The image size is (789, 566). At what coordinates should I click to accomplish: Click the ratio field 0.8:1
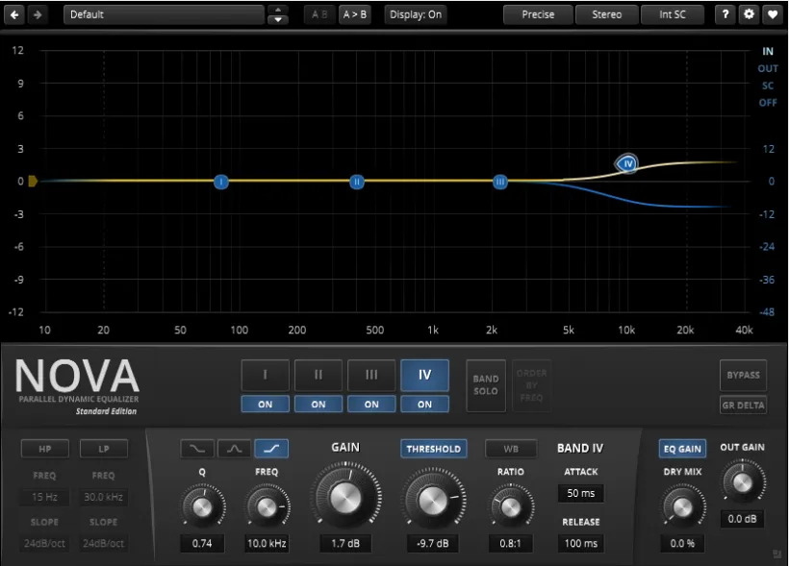coord(511,543)
